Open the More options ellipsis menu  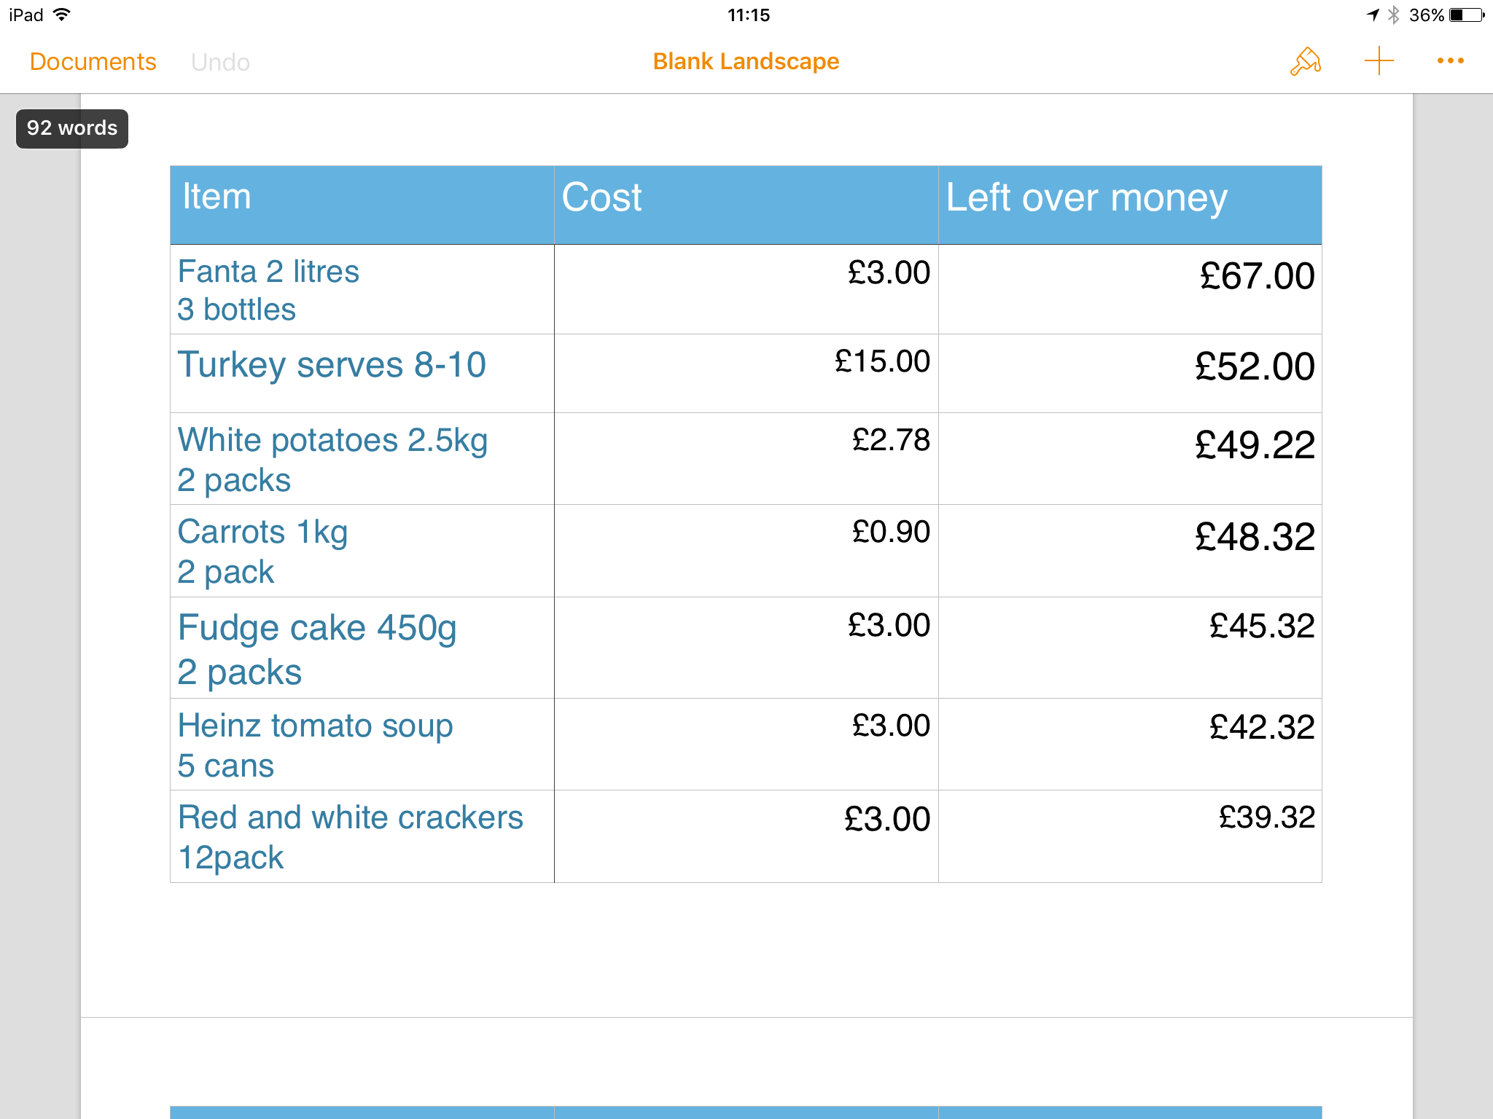(x=1450, y=61)
